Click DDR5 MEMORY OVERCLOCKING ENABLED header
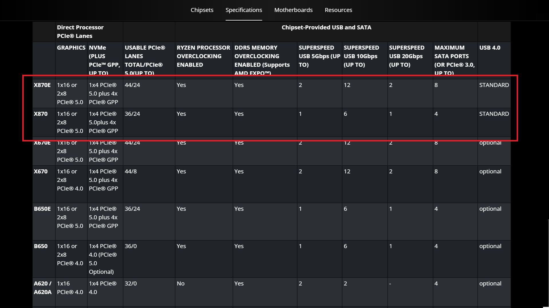 [262, 60]
